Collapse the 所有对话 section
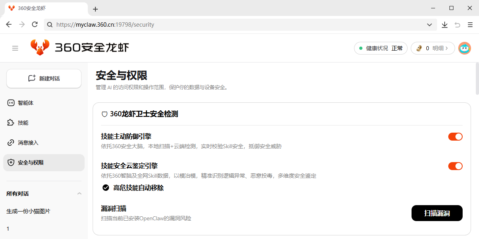The image size is (479, 239). [x=79, y=194]
